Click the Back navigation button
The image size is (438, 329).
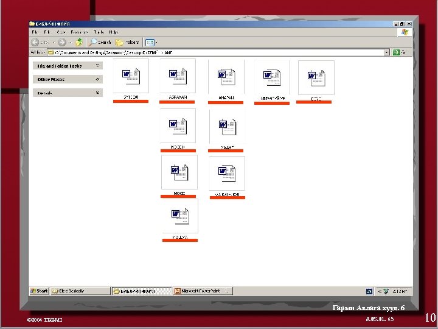tap(40, 43)
